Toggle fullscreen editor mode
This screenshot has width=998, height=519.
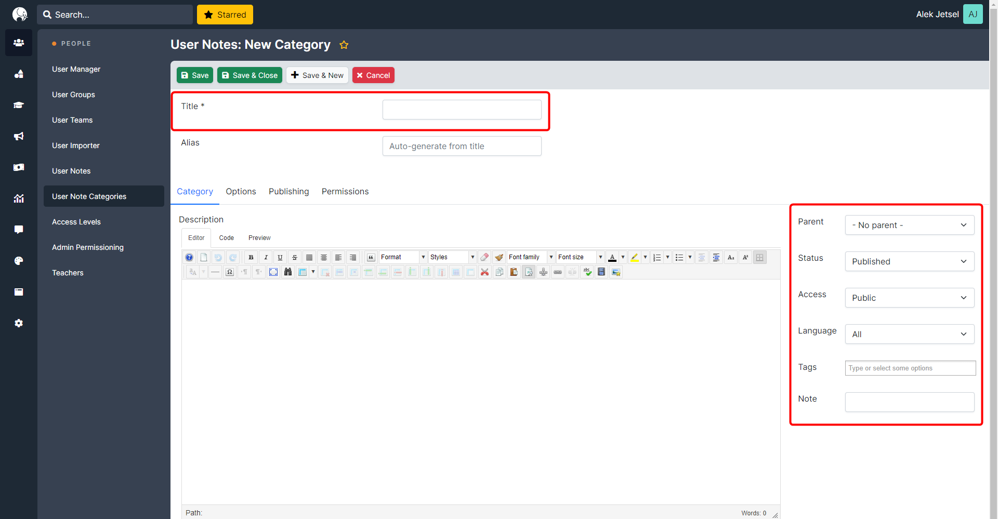[273, 272]
